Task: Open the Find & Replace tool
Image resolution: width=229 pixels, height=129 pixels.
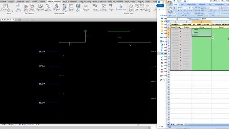Action: [131, 8]
